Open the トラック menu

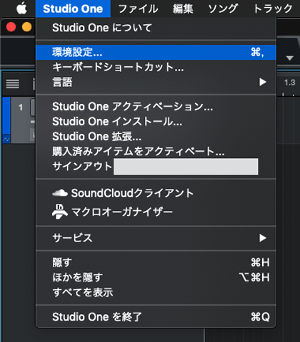273,9
